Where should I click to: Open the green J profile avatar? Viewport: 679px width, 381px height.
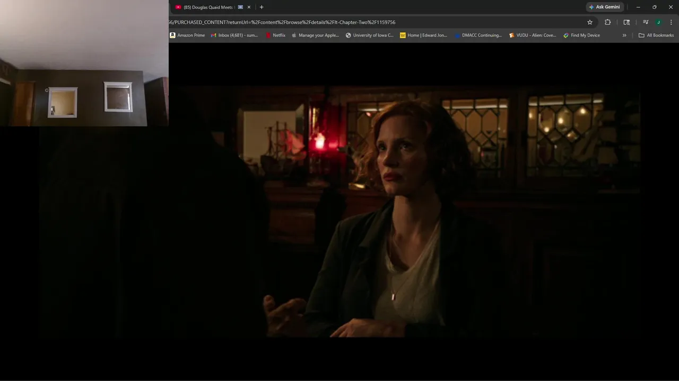click(658, 22)
